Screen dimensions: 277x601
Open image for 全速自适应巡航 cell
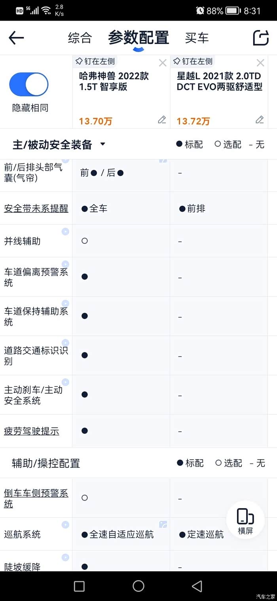point(163,524)
